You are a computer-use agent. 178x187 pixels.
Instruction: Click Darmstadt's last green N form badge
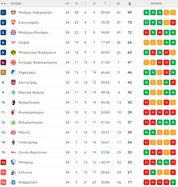(173, 182)
